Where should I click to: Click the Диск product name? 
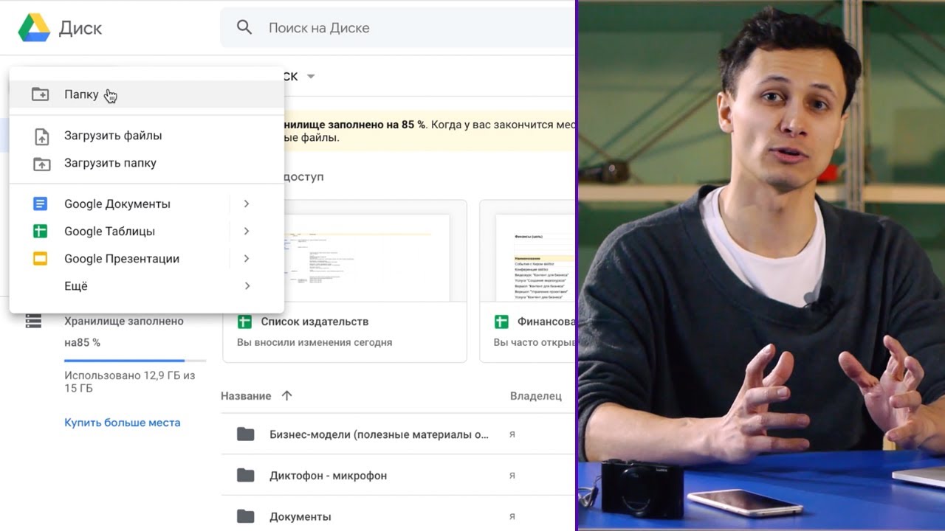pos(80,29)
